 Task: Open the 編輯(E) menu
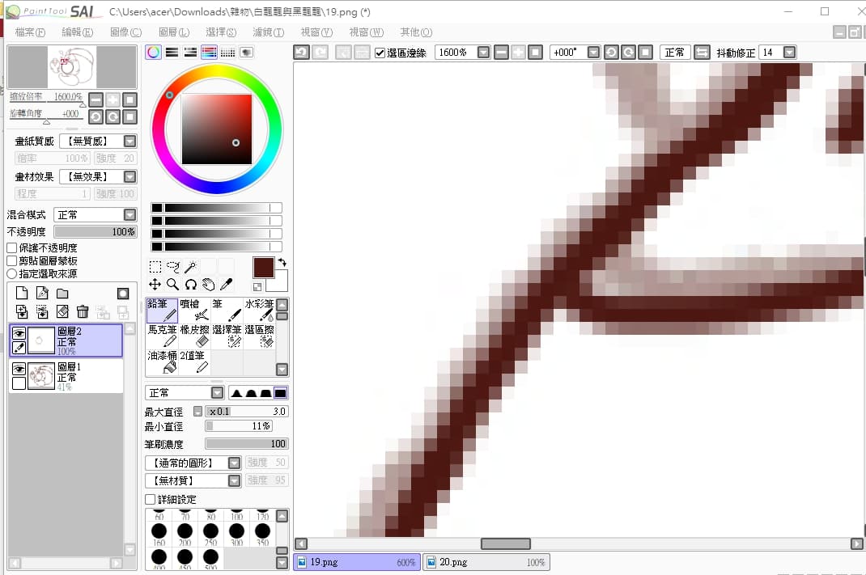click(78, 32)
